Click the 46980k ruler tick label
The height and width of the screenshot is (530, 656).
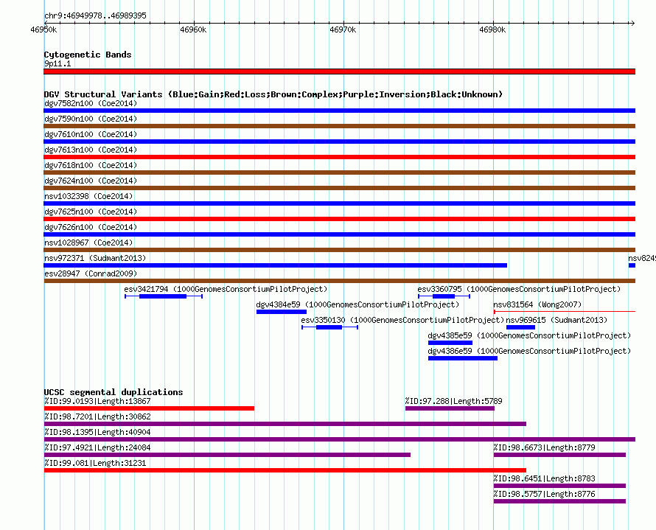pyautogui.click(x=492, y=29)
